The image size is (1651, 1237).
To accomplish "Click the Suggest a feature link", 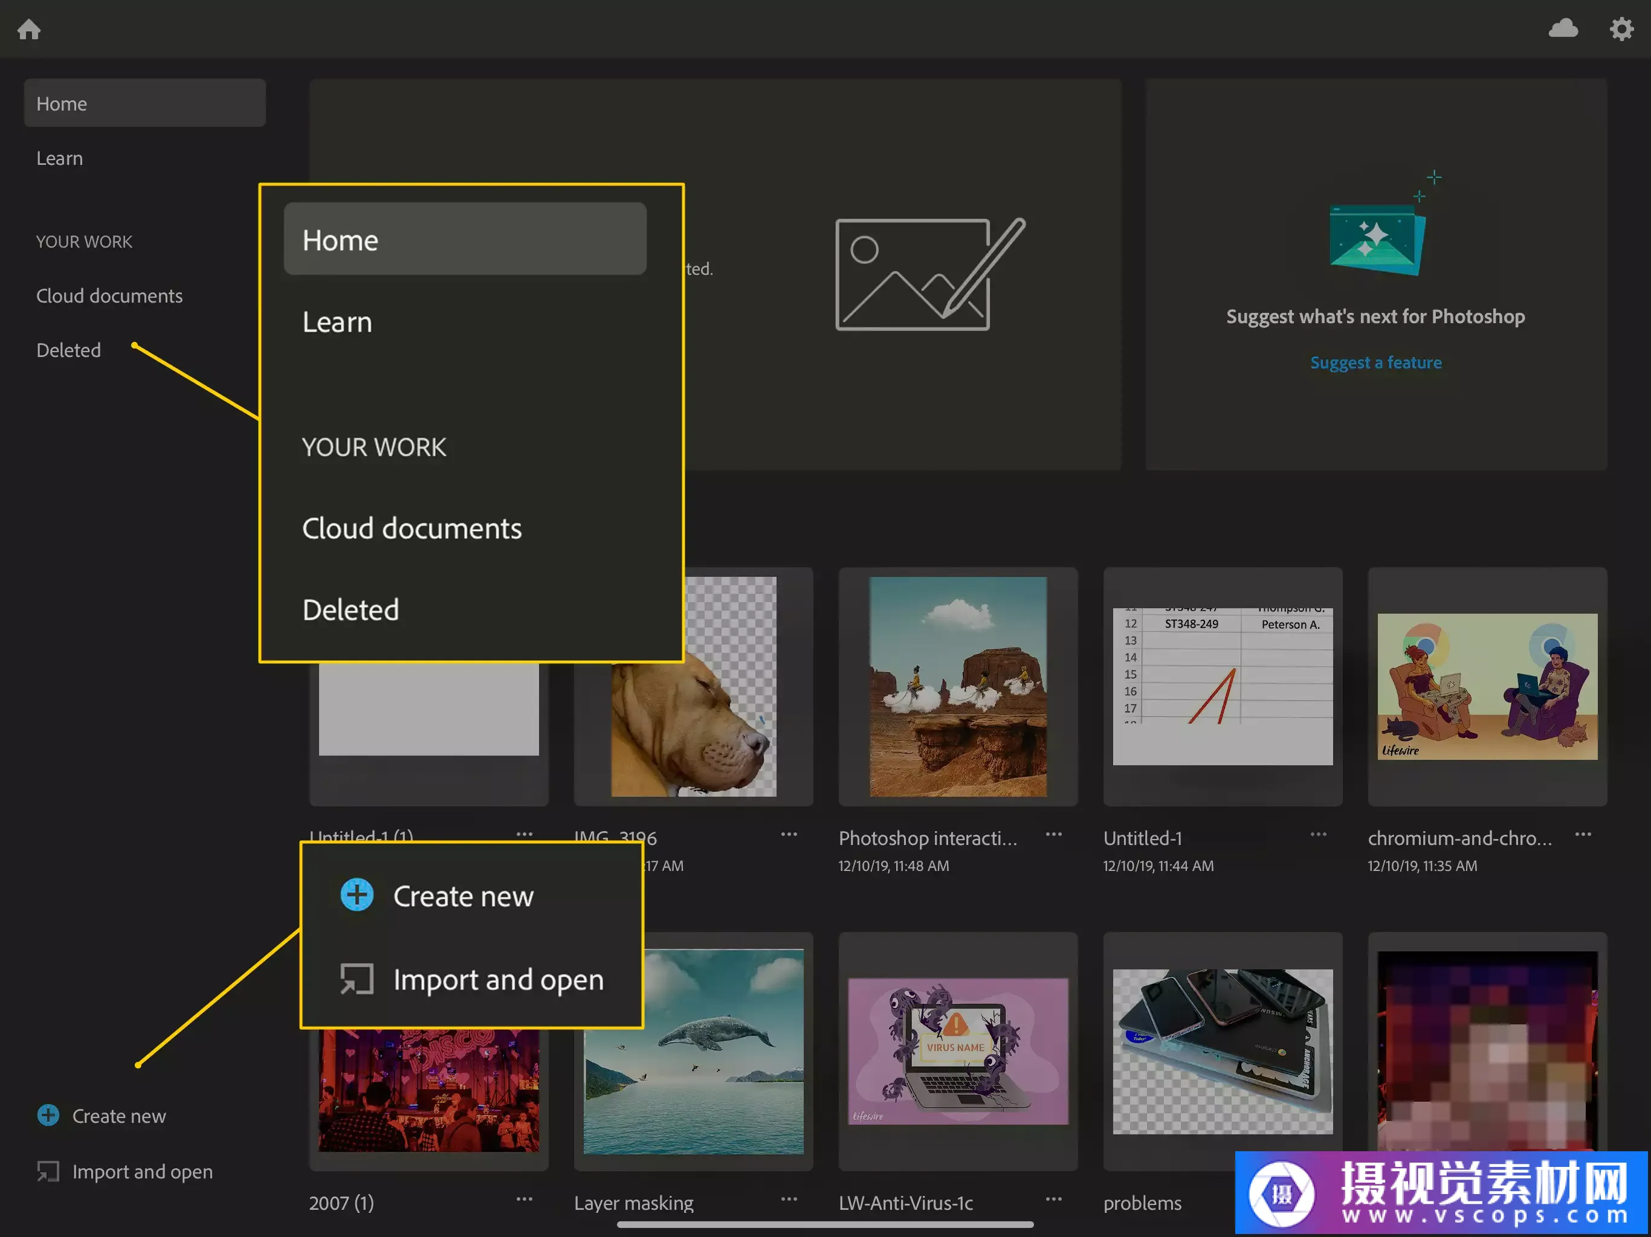I will [1375, 362].
